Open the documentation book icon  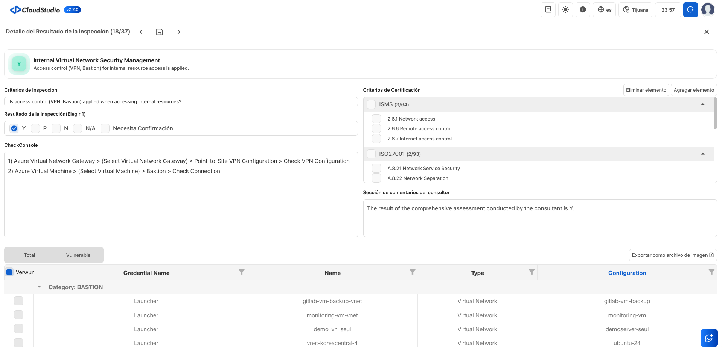pos(548,10)
